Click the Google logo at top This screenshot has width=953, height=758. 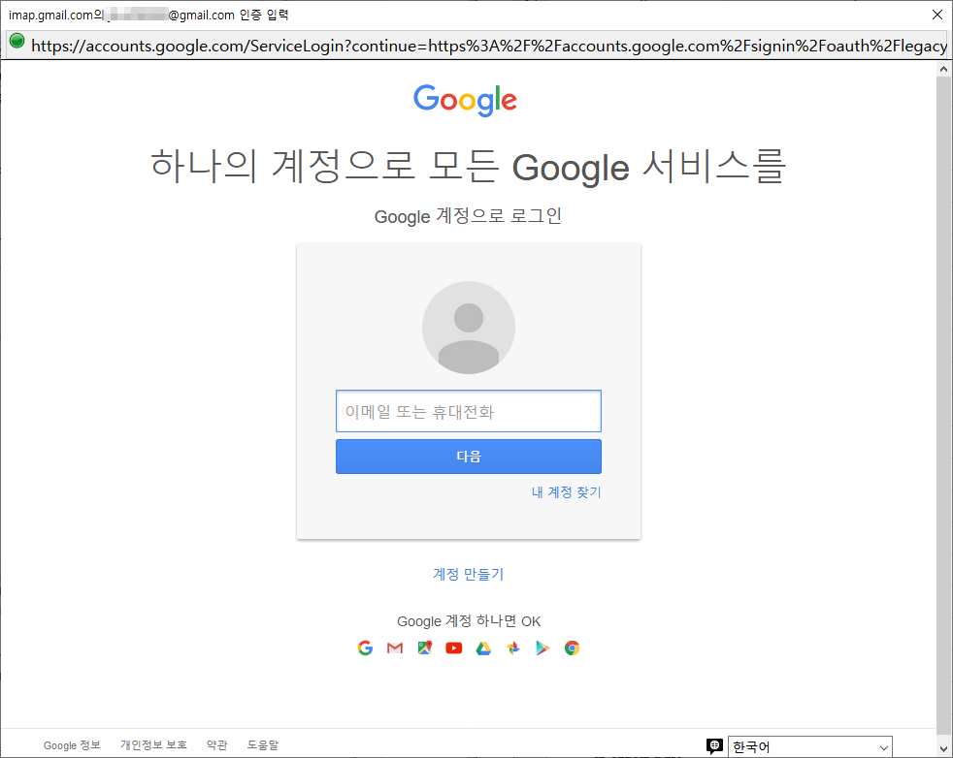click(x=465, y=100)
